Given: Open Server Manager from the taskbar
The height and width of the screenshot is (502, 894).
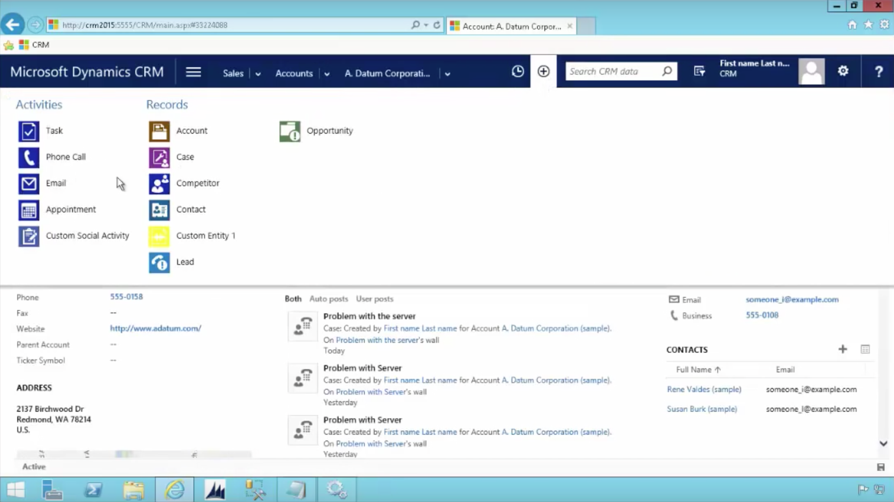Looking at the screenshot, I should click(52, 490).
